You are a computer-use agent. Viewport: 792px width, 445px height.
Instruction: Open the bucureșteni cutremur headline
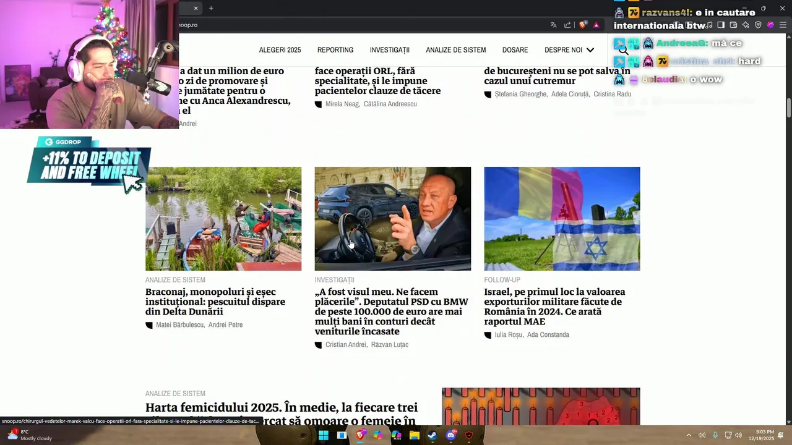pyautogui.click(x=557, y=76)
